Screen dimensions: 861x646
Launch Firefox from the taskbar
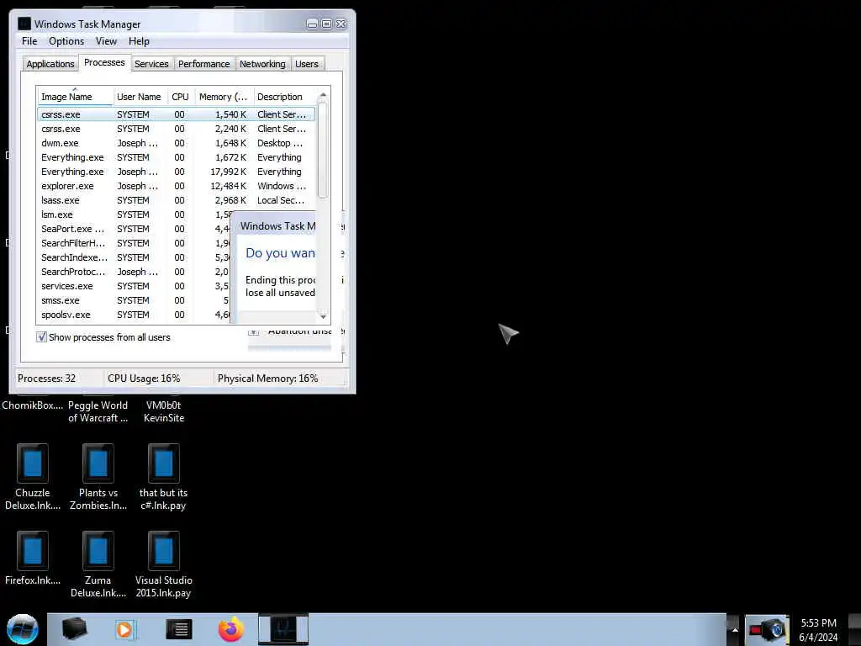pyautogui.click(x=231, y=629)
